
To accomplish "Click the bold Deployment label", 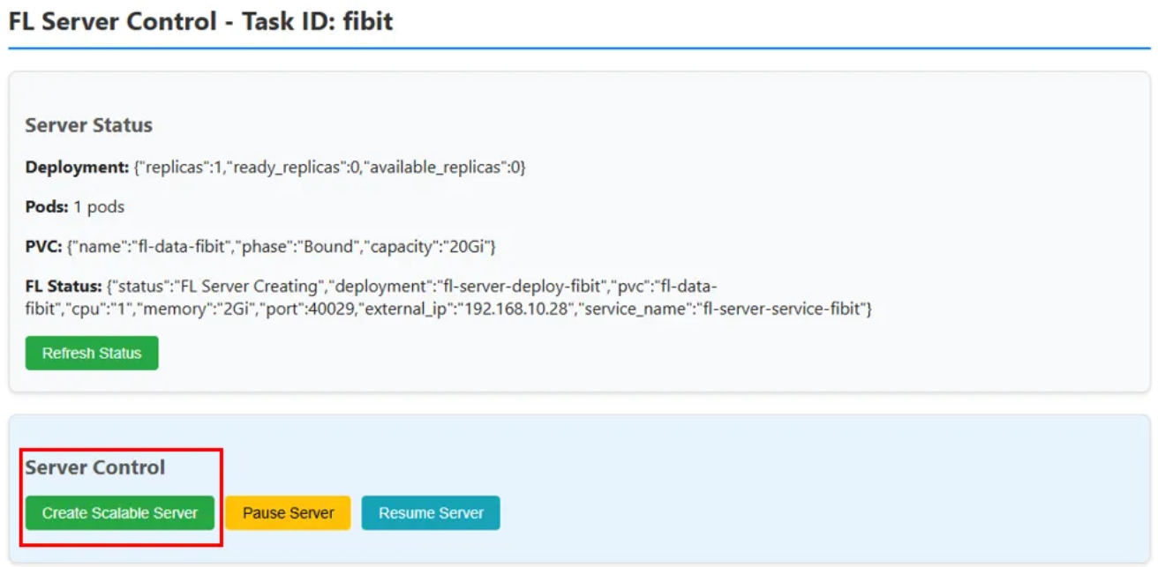I will [x=77, y=168].
